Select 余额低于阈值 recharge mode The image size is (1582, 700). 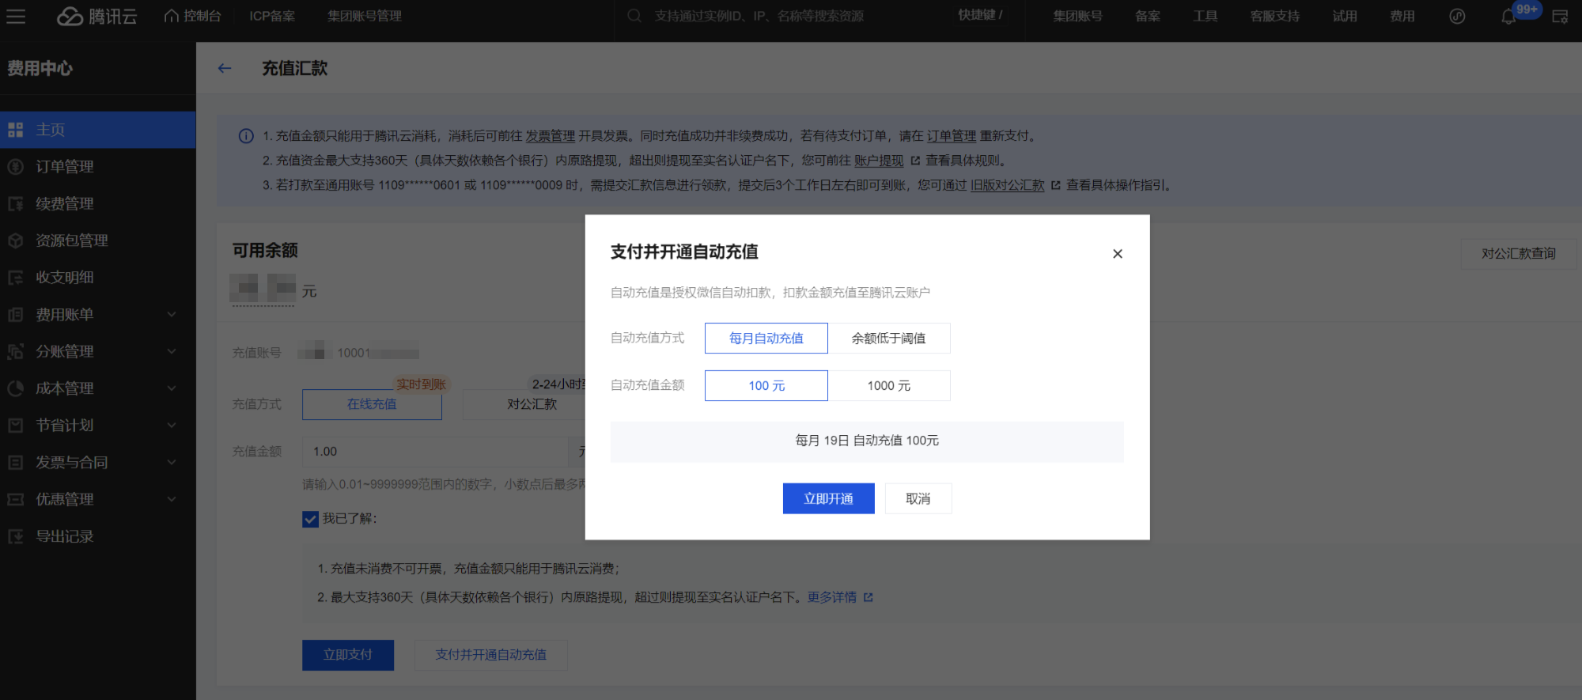point(888,339)
